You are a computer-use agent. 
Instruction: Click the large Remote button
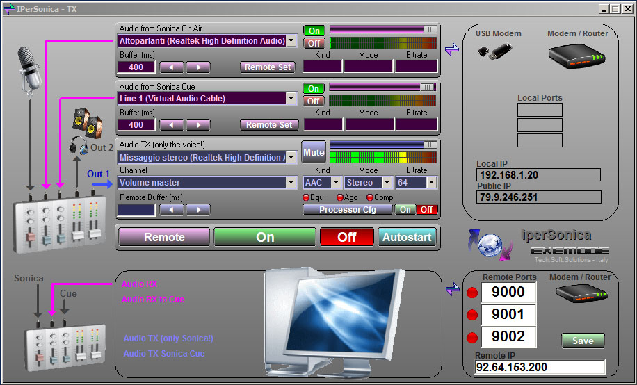pyautogui.click(x=164, y=237)
